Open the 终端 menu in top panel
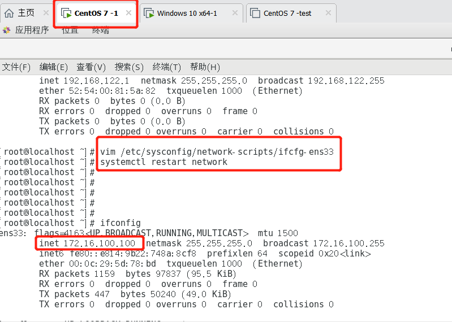Viewport: 452px width, 322px height. click(x=101, y=30)
